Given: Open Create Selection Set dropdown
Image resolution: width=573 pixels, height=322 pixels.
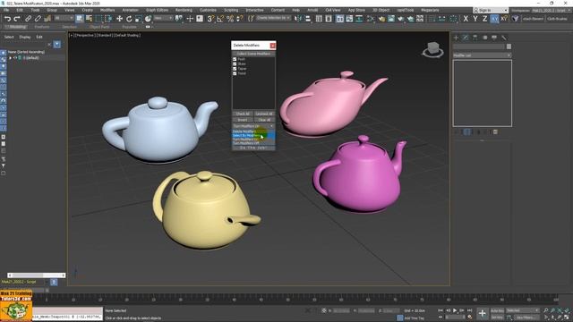Looking at the screenshot, I should click(x=273, y=18).
